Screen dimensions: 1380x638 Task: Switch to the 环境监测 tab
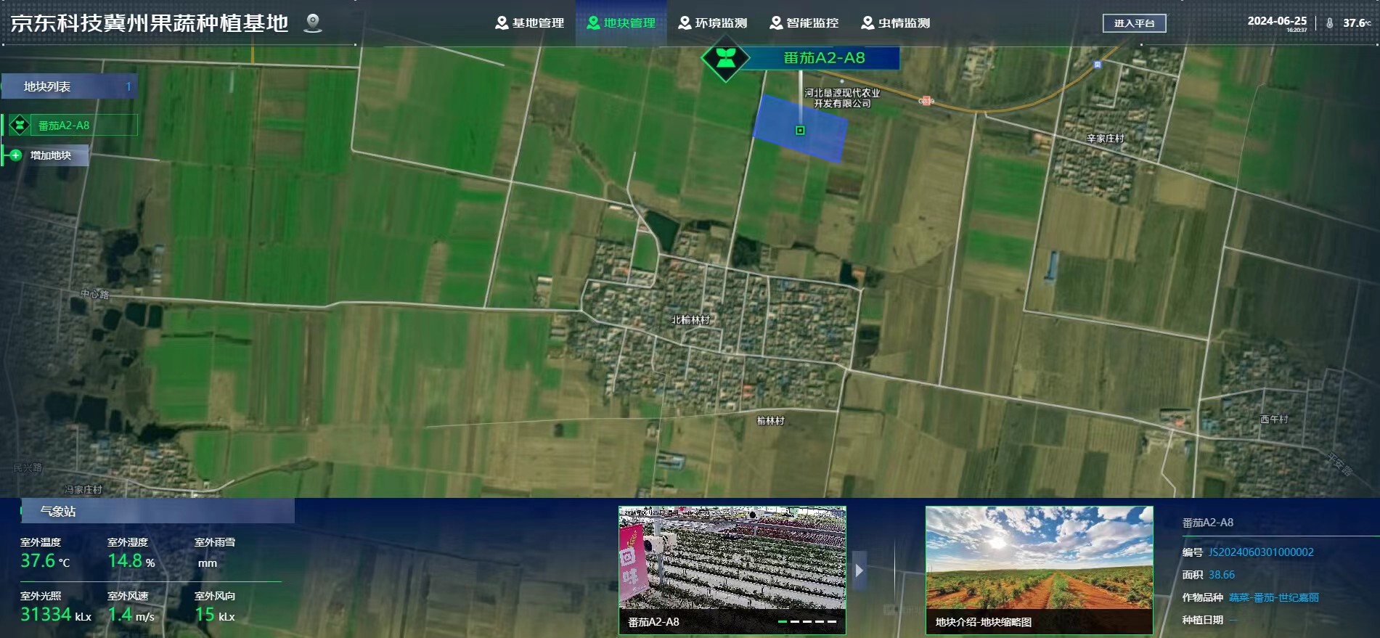click(x=712, y=23)
